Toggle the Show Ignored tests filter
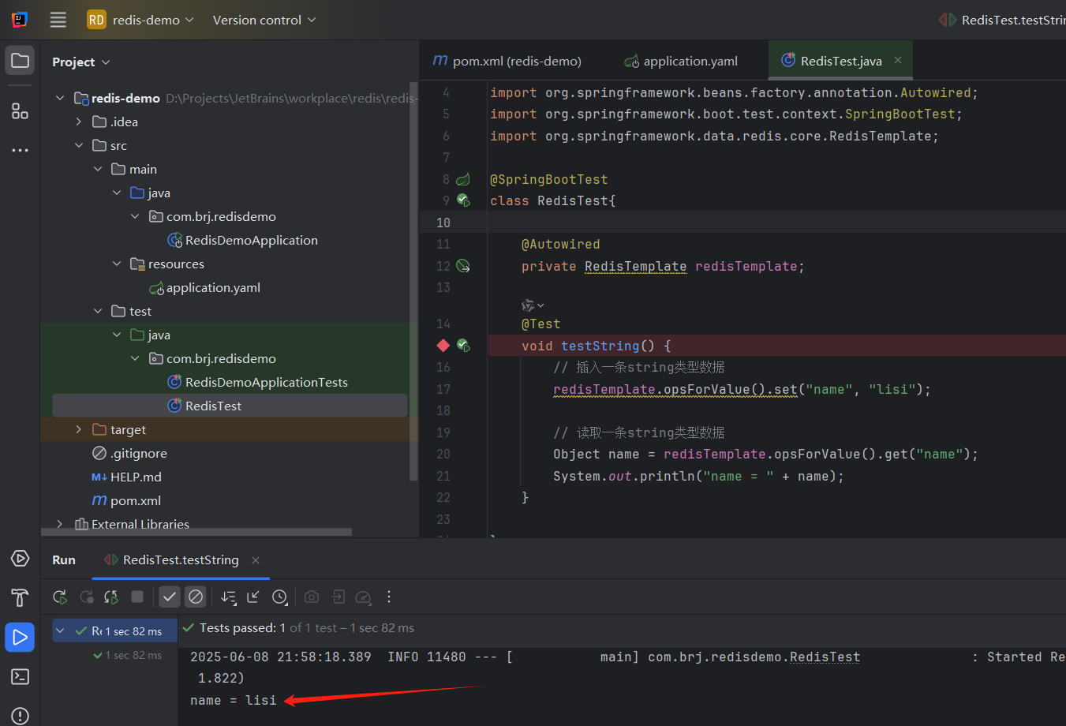Image resolution: width=1066 pixels, height=726 pixels. 196,597
